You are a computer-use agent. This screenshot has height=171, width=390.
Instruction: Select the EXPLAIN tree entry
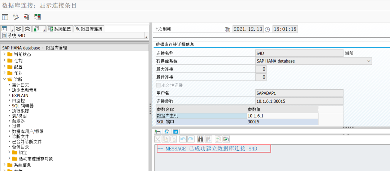(20, 95)
